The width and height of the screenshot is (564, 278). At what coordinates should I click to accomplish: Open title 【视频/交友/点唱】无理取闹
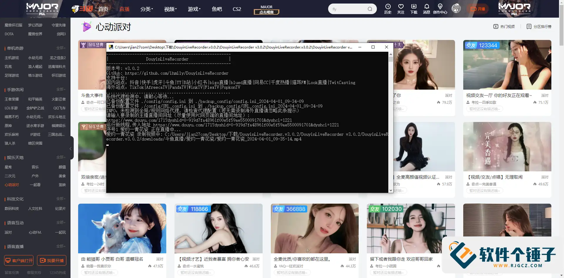pyautogui.click(x=494, y=177)
